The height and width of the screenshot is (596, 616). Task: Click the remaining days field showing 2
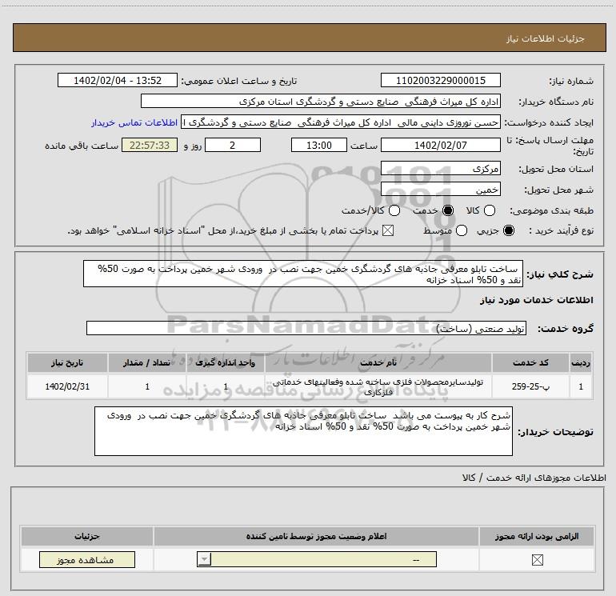(233, 145)
